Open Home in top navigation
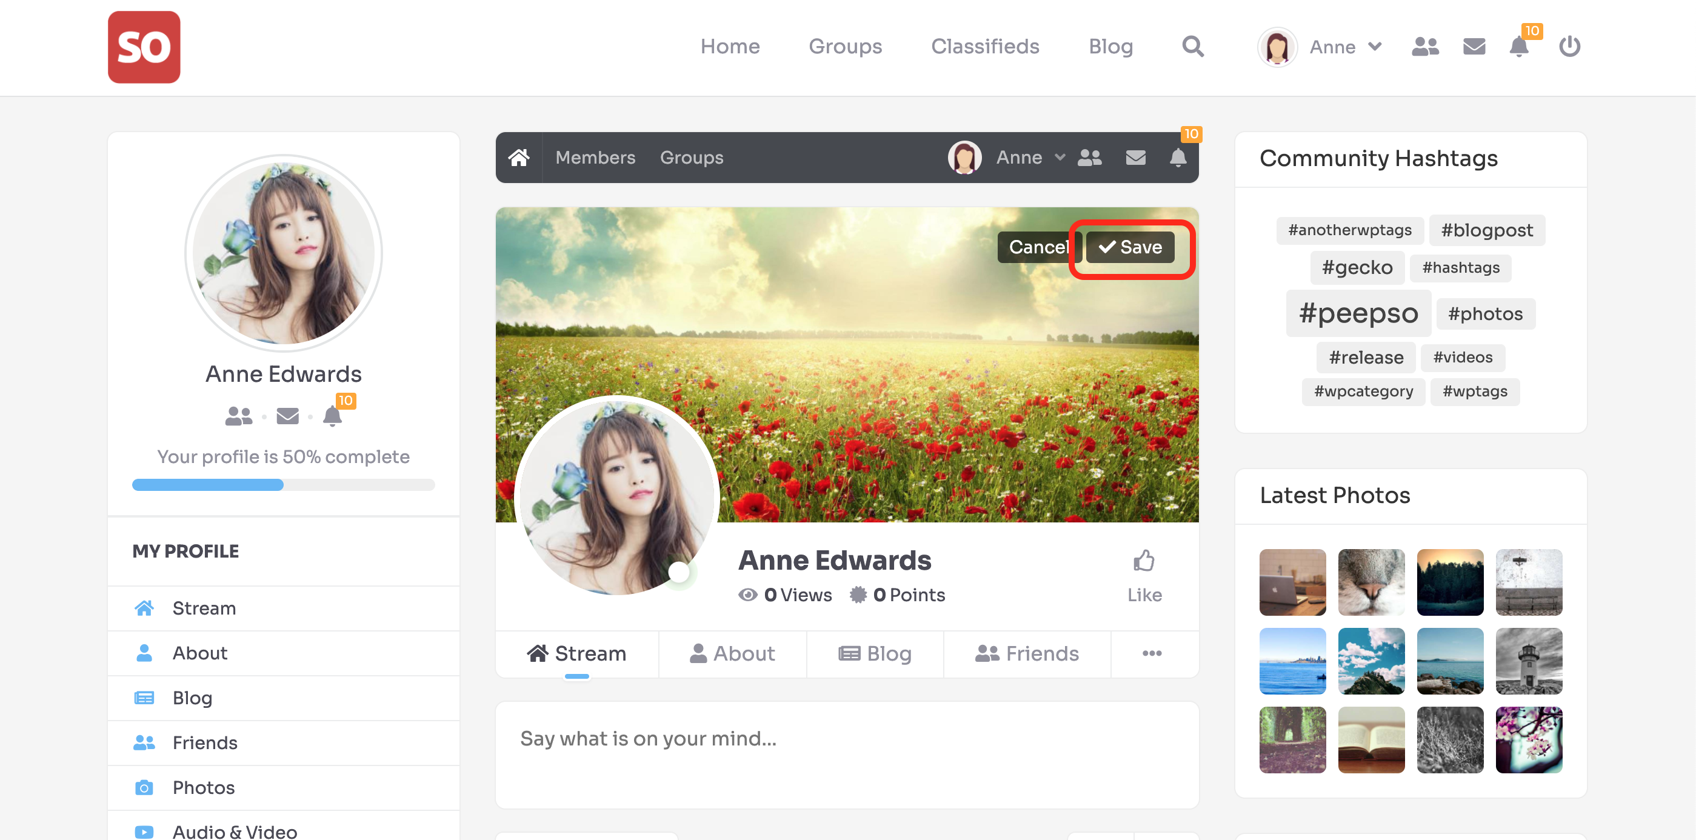The image size is (1696, 840). (x=729, y=47)
